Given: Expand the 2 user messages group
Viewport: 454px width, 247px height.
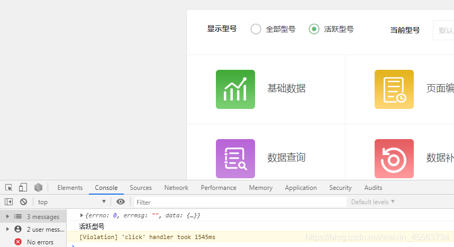Looking at the screenshot, I should coord(7,229).
